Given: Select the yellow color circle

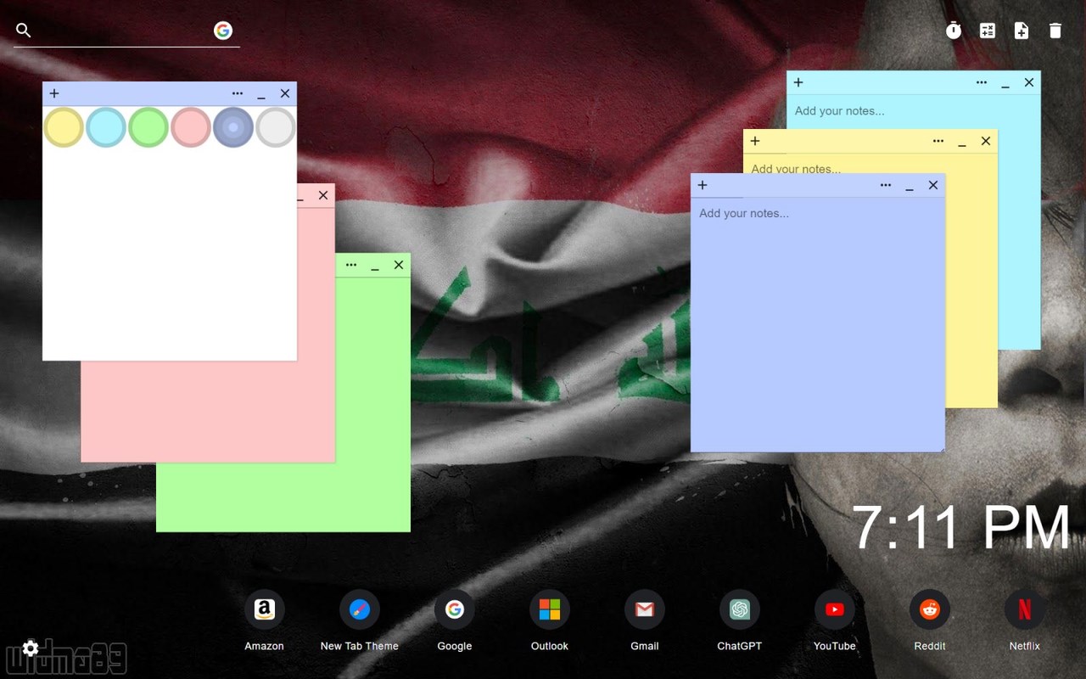Looking at the screenshot, I should click(x=64, y=127).
